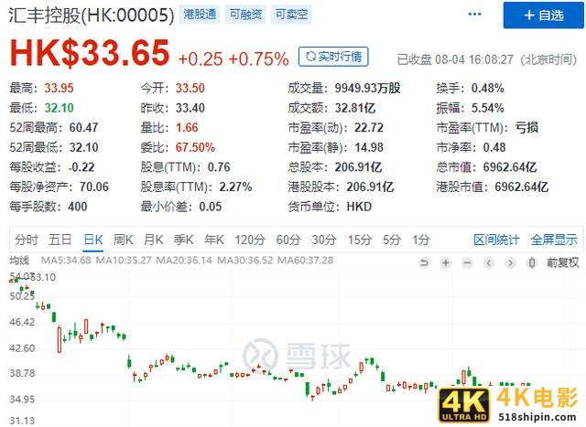Open the 前复权 adjustment dropdown
Screen dimensions: 586x427
(x=563, y=262)
